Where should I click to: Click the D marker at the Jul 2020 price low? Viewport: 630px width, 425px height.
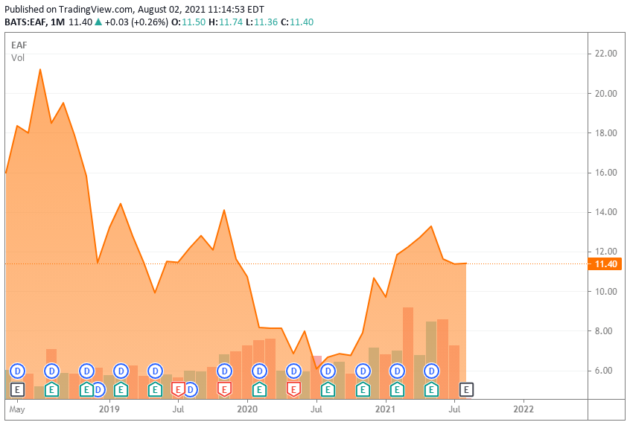(328, 371)
